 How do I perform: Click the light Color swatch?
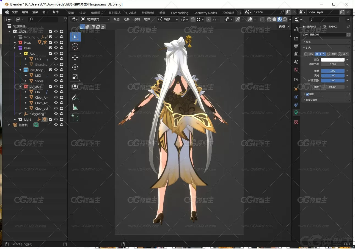click(333, 60)
